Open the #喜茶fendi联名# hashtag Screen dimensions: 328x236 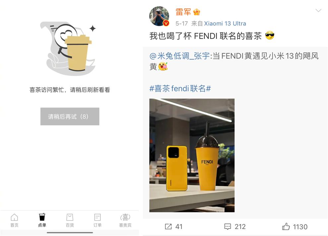pos(180,89)
